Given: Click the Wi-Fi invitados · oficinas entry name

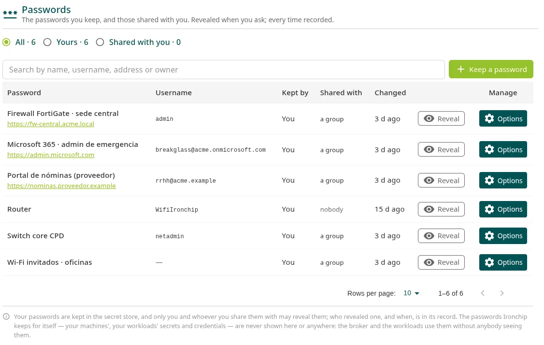Looking at the screenshot, I should click(x=50, y=262).
